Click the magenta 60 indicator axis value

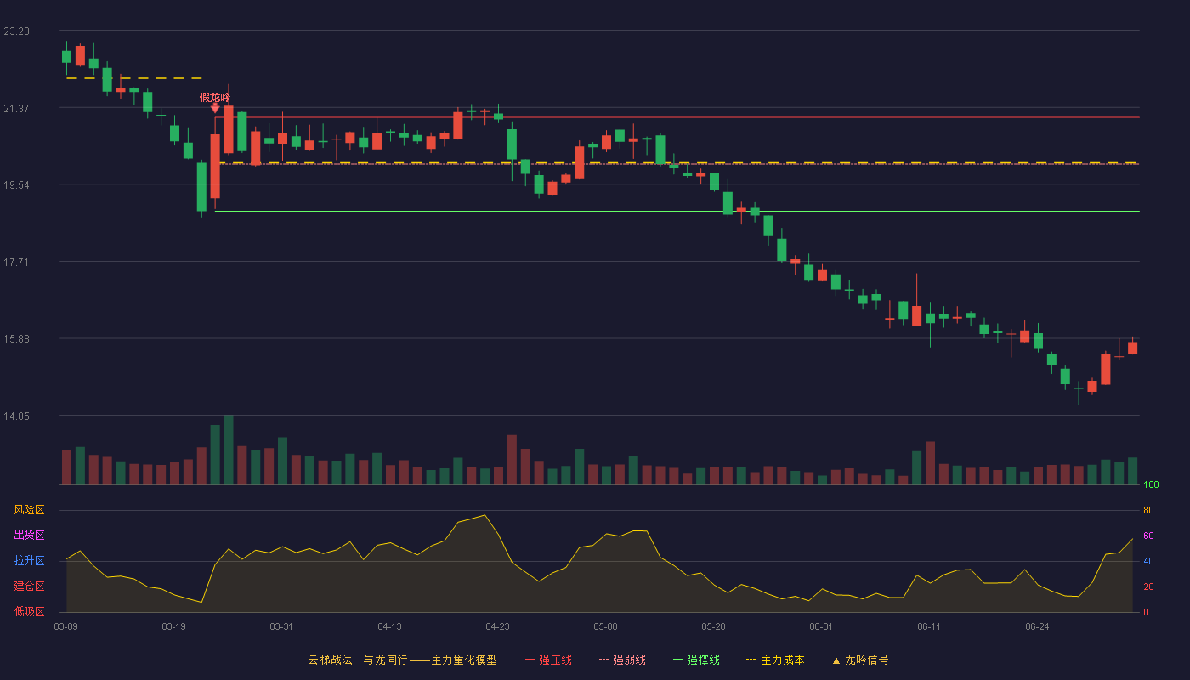tap(1148, 535)
